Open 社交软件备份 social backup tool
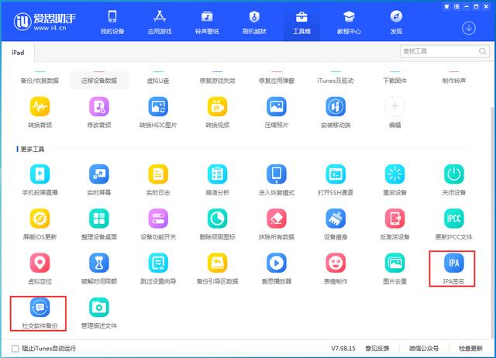 [40, 308]
